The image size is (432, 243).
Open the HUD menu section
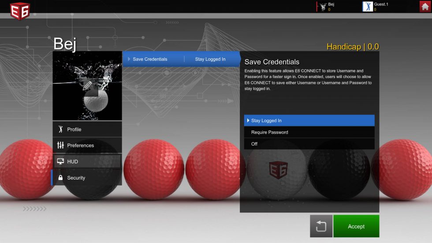coord(87,161)
